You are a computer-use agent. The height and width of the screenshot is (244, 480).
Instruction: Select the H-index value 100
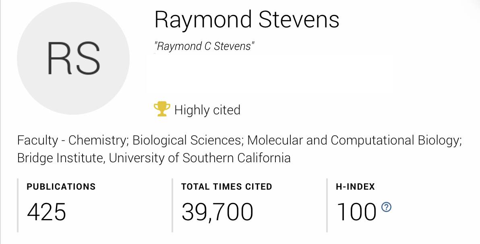point(357,211)
